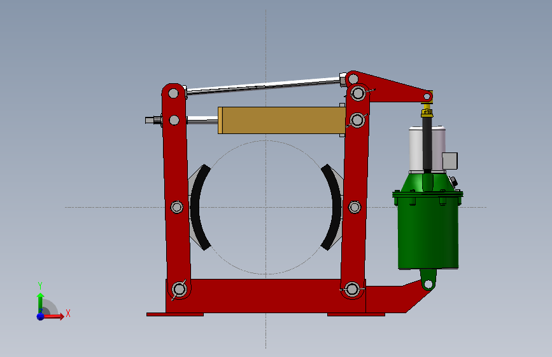This screenshot has height=357, width=552.
Task: Select the right arm pin beside the gold cylinder
Action: [357, 120]
